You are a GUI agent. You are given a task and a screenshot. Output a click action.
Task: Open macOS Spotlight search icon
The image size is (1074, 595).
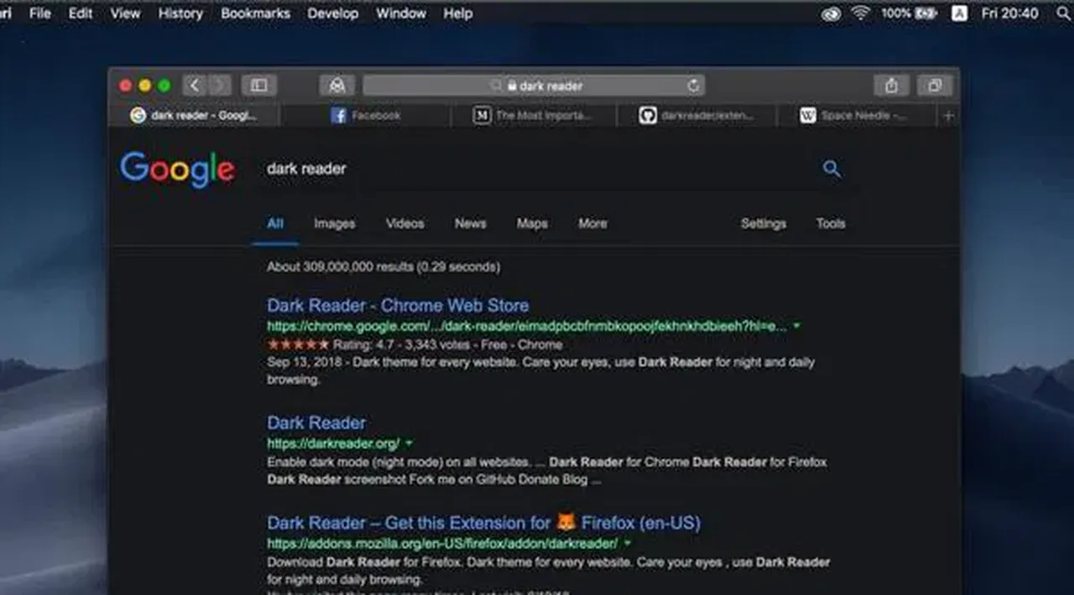pyautogui.click(x=1063, y=13)
